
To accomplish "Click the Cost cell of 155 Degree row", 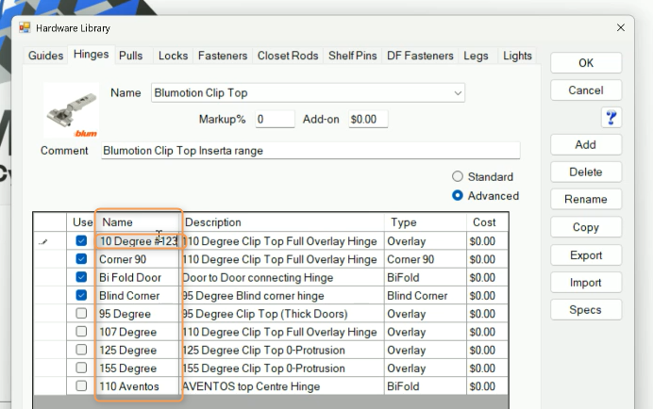I will click(x=487, y=368).
